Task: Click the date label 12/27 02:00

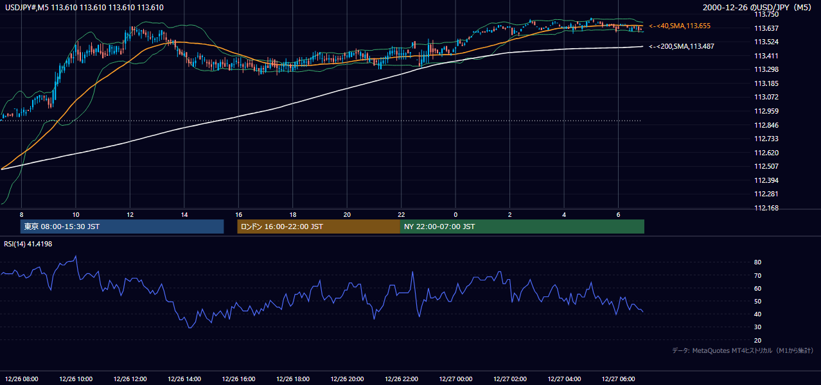Action: click(x=510, y=379)
